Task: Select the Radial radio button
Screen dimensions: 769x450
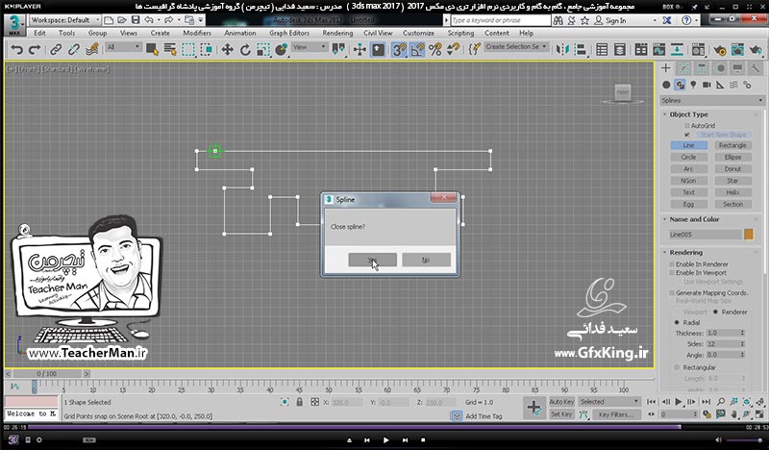Action: point(677,322)
